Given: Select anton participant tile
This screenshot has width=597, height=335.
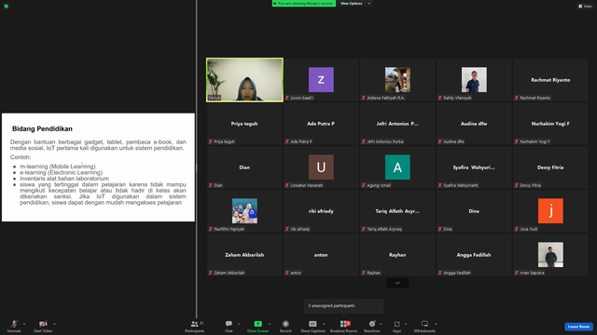Looking at the screenshot, I should tap(321, 254).
